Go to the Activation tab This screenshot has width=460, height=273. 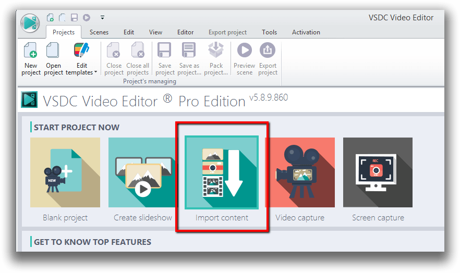click(x=306, y=32)
